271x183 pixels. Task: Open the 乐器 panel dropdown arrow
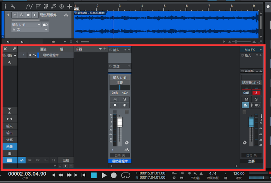[x=100, y=49]
